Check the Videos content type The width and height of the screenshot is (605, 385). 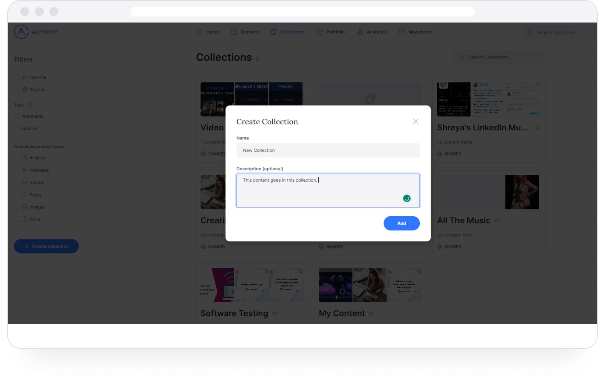tap(17, 182)
